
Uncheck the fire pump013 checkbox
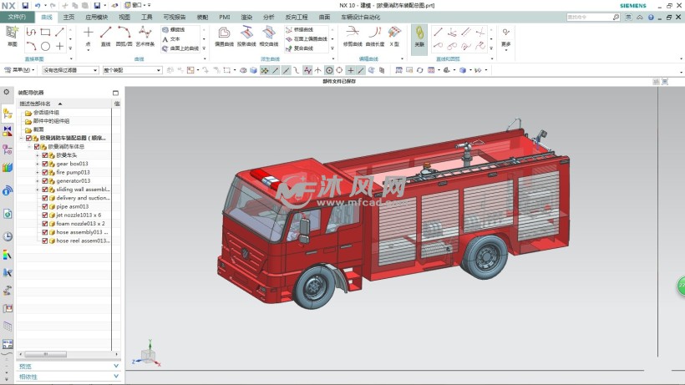(44, 172)
